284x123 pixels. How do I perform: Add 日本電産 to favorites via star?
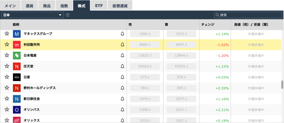[x=7, y=55]
